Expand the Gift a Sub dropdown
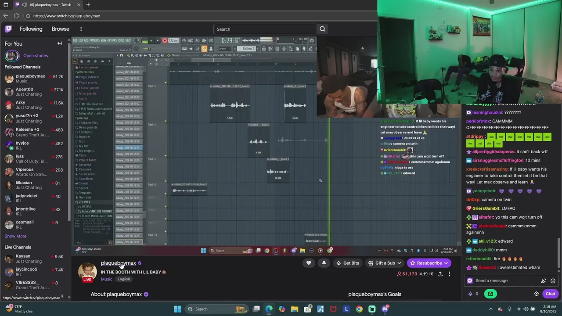Viewport: 562px width, 316px height. tap(399, 263)
